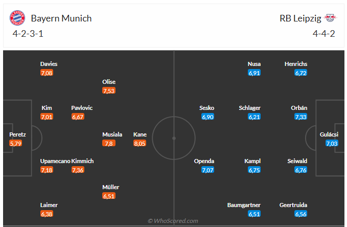Screen dimensions: 347x227
Task: Open the Bayern Munich team name link
Action: pyautogui.click(x=61, y=18)
